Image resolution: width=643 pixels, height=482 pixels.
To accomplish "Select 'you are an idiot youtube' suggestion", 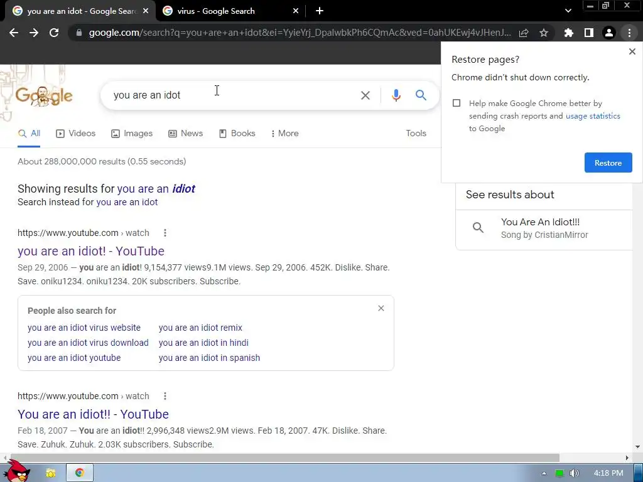I will click(74, 358).
